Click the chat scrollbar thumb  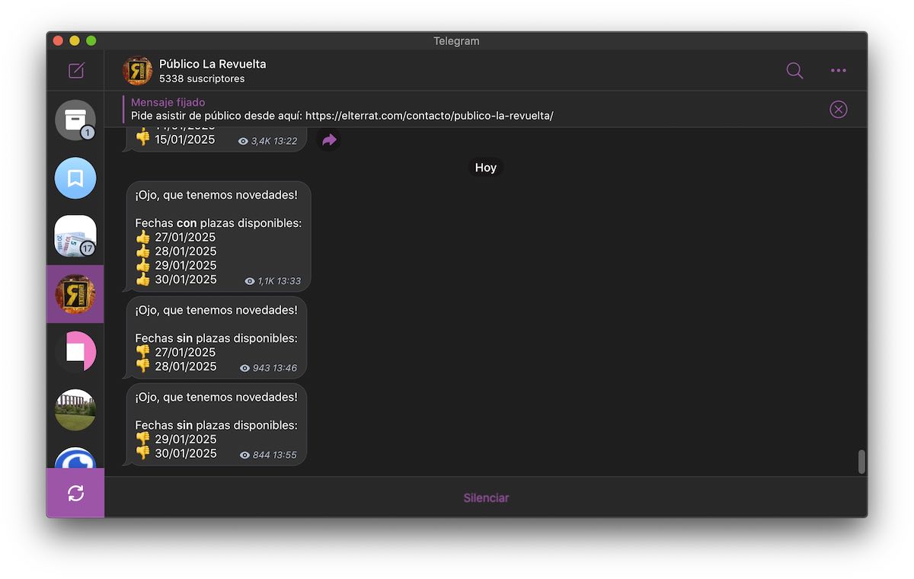(862, 462)
